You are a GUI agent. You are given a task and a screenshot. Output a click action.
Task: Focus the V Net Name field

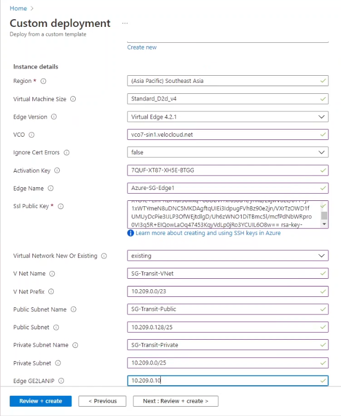tap(228, 273)
